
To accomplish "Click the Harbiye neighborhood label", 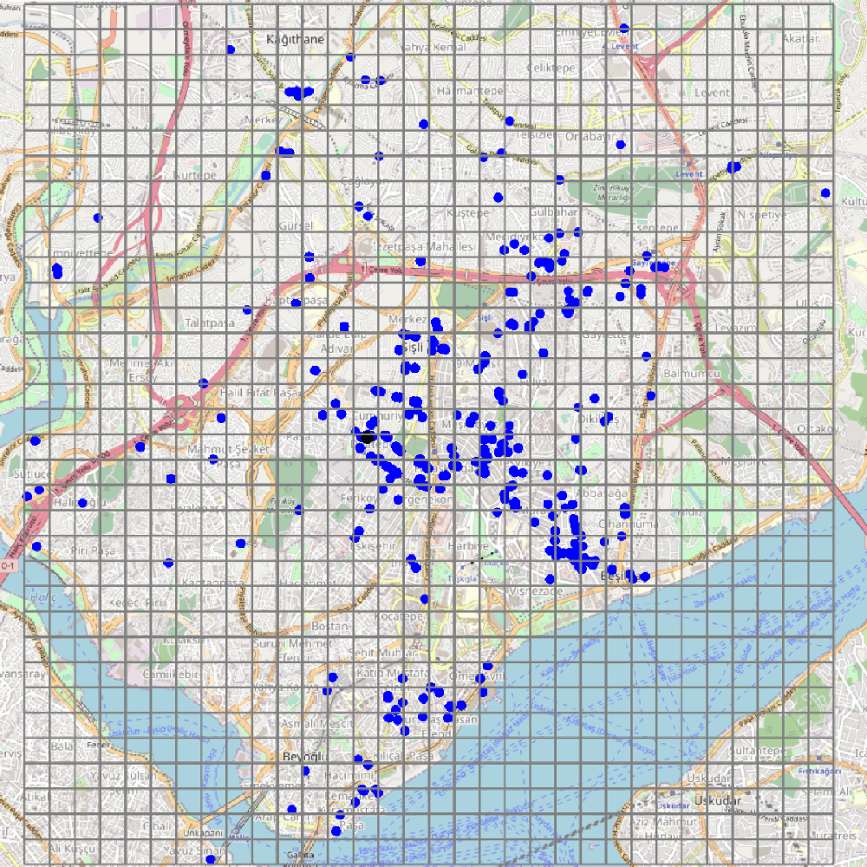I will pyautogui.click(x=468, y=545).
